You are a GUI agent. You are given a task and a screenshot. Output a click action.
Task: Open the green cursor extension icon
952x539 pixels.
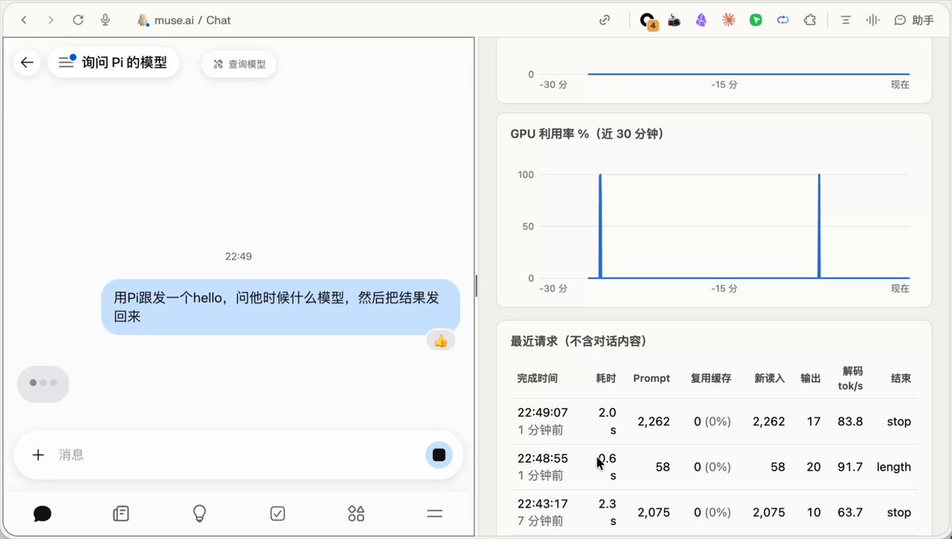click(755, 20)
